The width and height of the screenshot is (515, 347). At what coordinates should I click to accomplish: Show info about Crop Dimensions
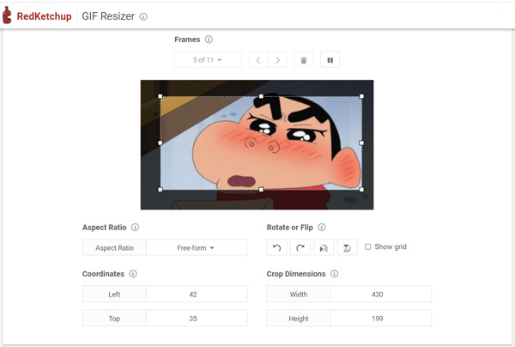pos(335,274)
